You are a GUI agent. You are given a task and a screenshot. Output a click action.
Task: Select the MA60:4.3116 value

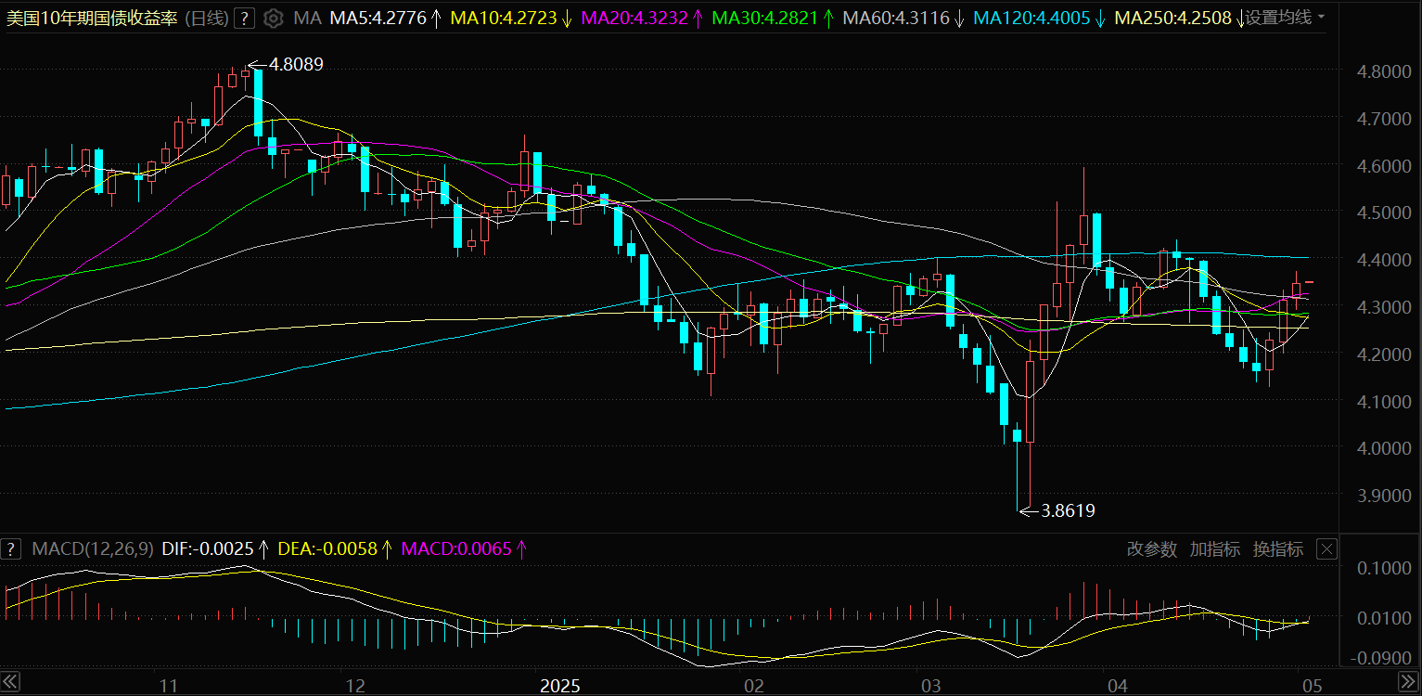[x=894, y=18]
